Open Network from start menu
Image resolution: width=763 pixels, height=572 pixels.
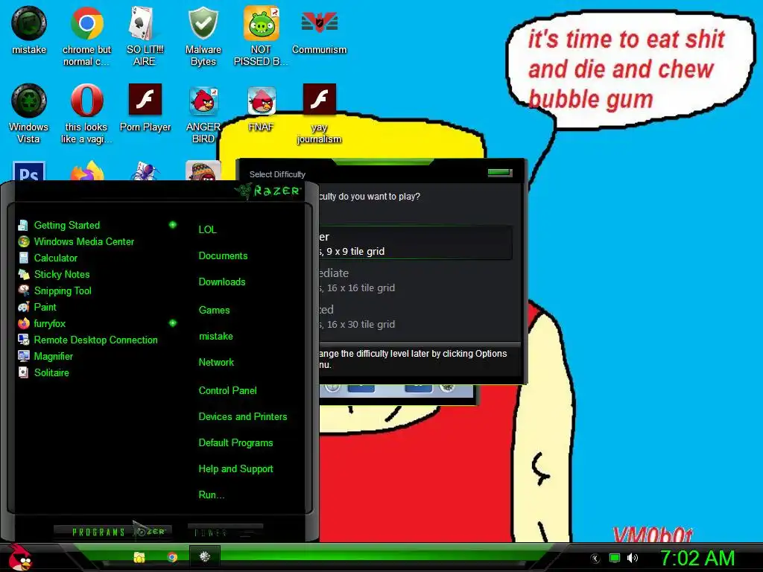point(216,363)
